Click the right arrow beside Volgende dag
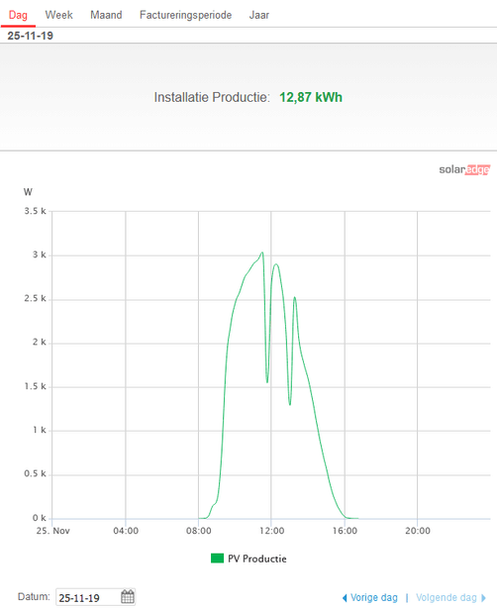The image size is (497, 609). tap(483, 598)
